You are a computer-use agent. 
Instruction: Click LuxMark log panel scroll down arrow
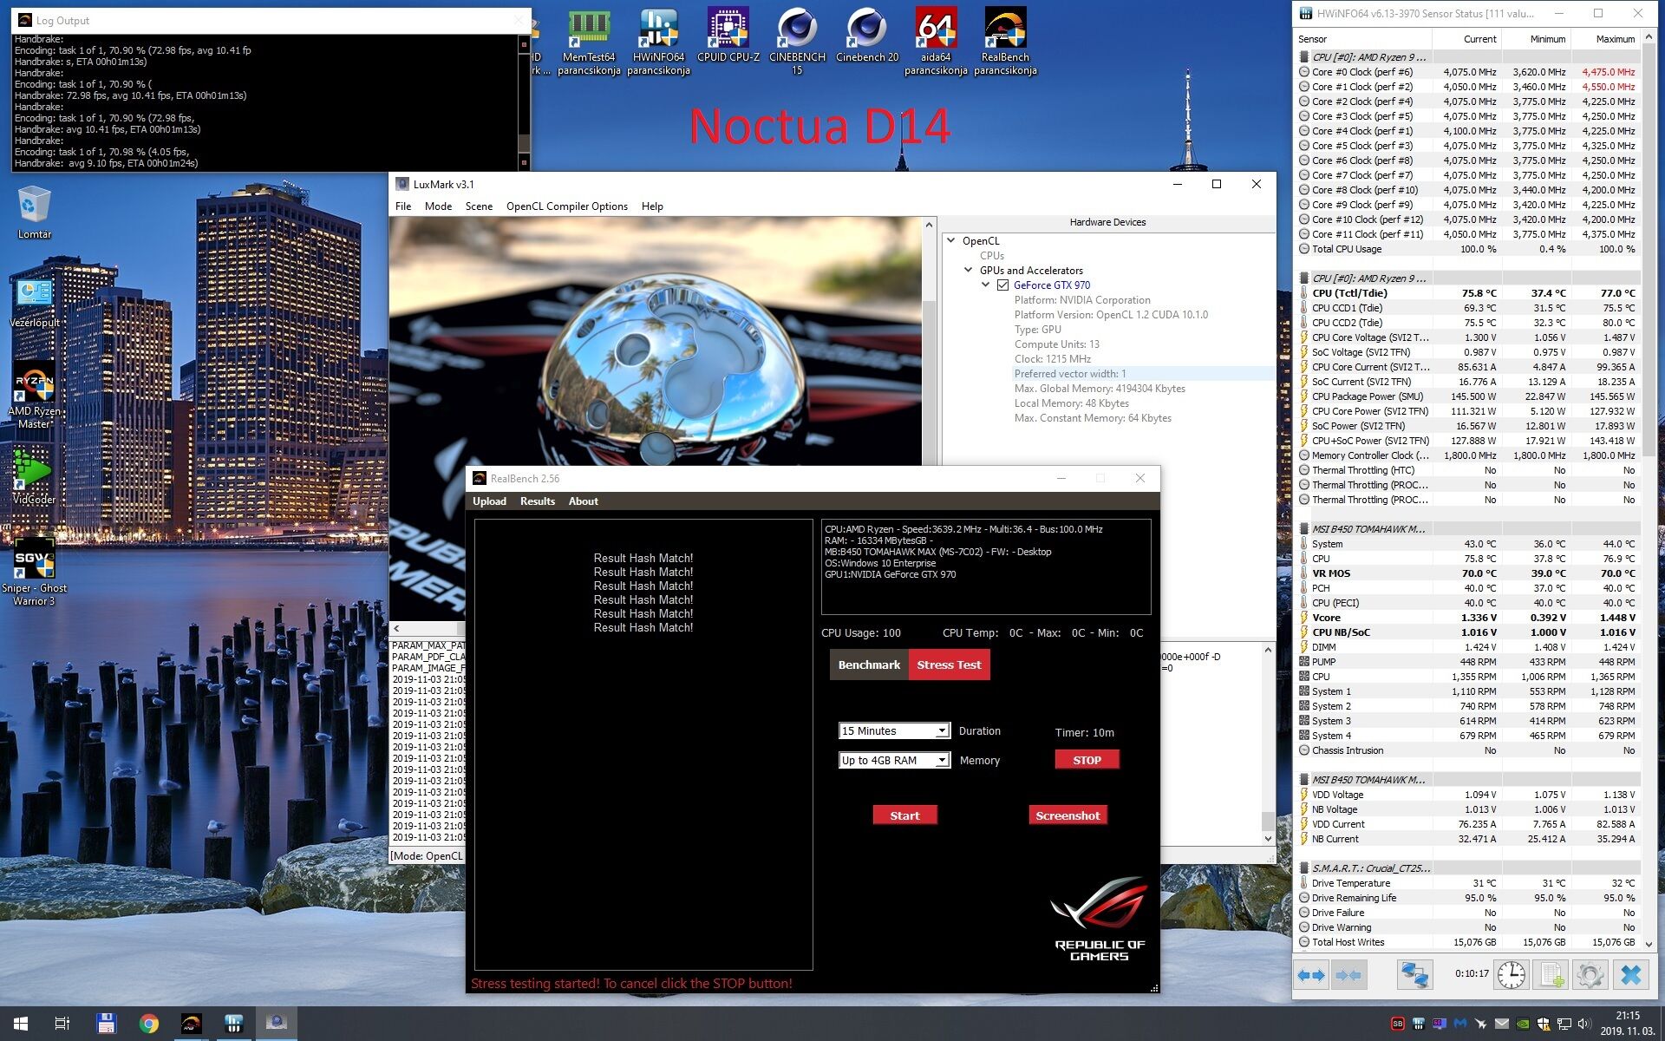coord(1268,839)
